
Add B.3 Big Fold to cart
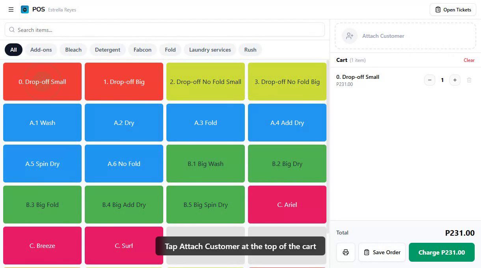(42, 205)
